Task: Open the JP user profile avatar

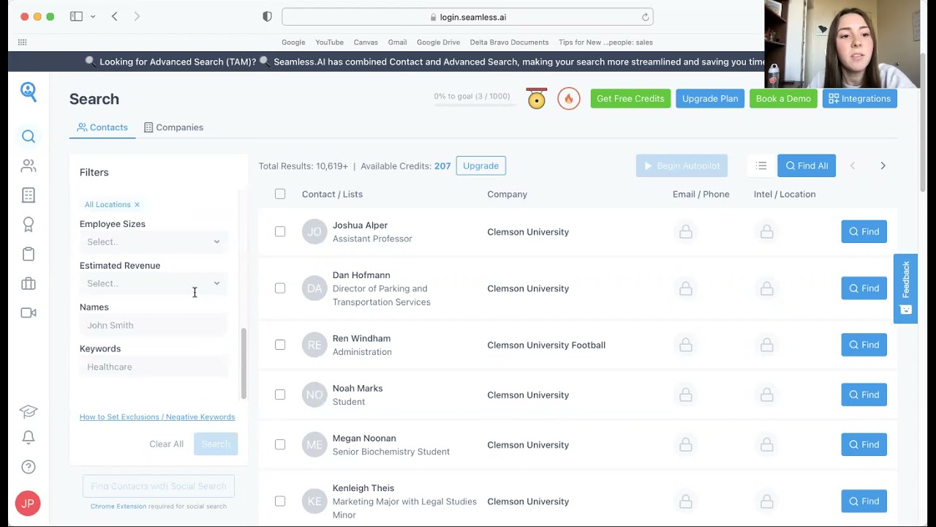Action: (28, 503)
